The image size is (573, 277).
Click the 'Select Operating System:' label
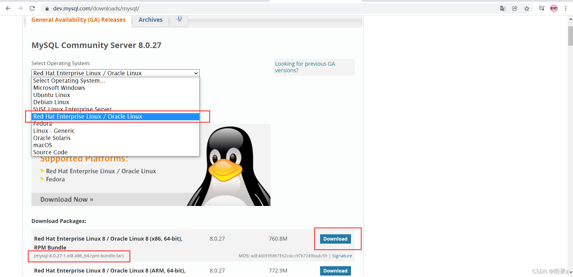click(x=61, y=63)
